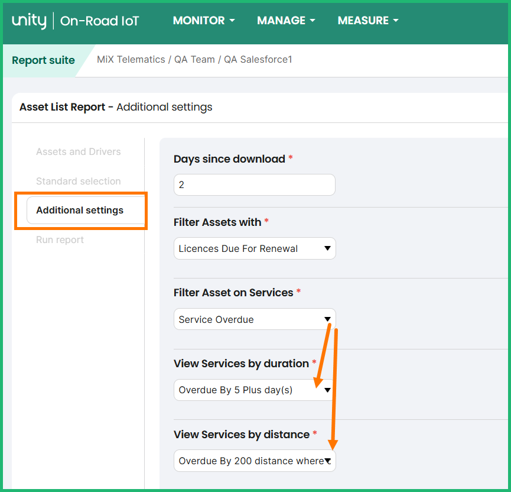511x492 pixels.
Task: Open the MONITOR menu
Action: [204, 21]
